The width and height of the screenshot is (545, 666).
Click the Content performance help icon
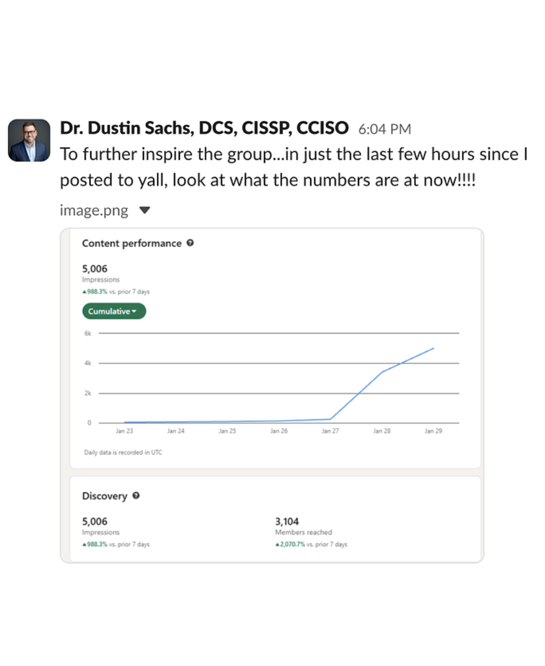(x=190, y=243)
